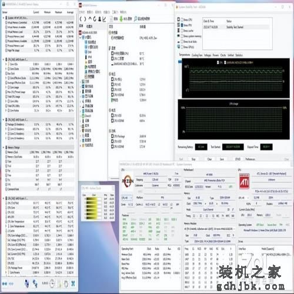Screen dimensions: 294x294
Task: Click the reset values icon in HWiNFO toolbar
Action: coord(66,283)
